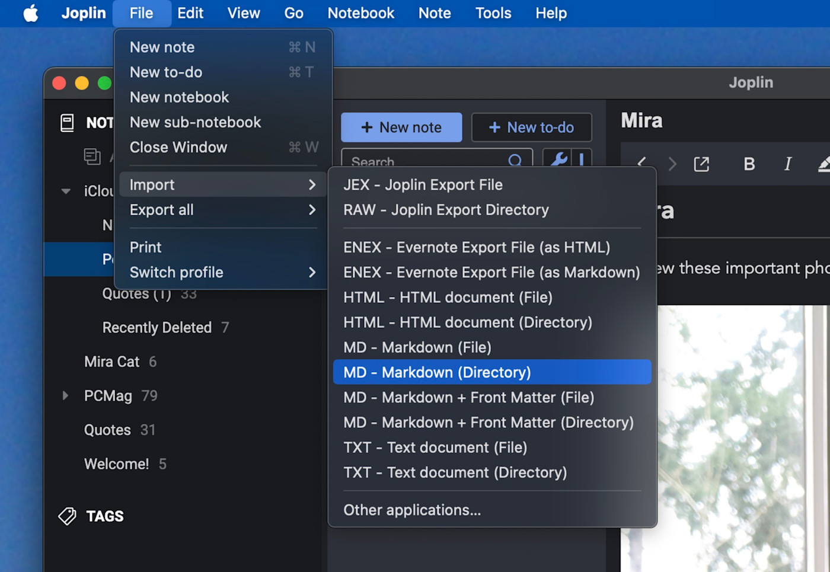Collapse the iCloud notebook triangle
This screenshot has width=830, height=572.
pyautogui.click(x=66, y=191)
